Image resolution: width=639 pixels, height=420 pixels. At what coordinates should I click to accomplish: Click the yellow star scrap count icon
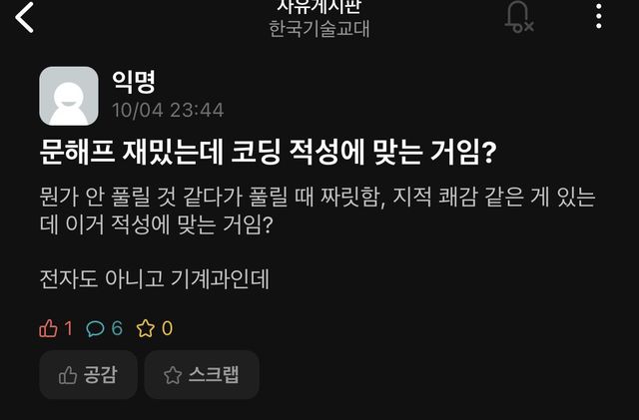click(146, 328)
